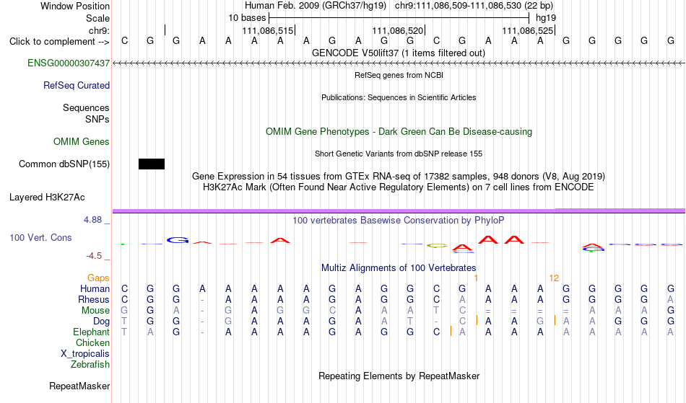Click H3K27Ac Mark ENCODE track title
This screenshot has width=686, height=403.
[399, 187]
